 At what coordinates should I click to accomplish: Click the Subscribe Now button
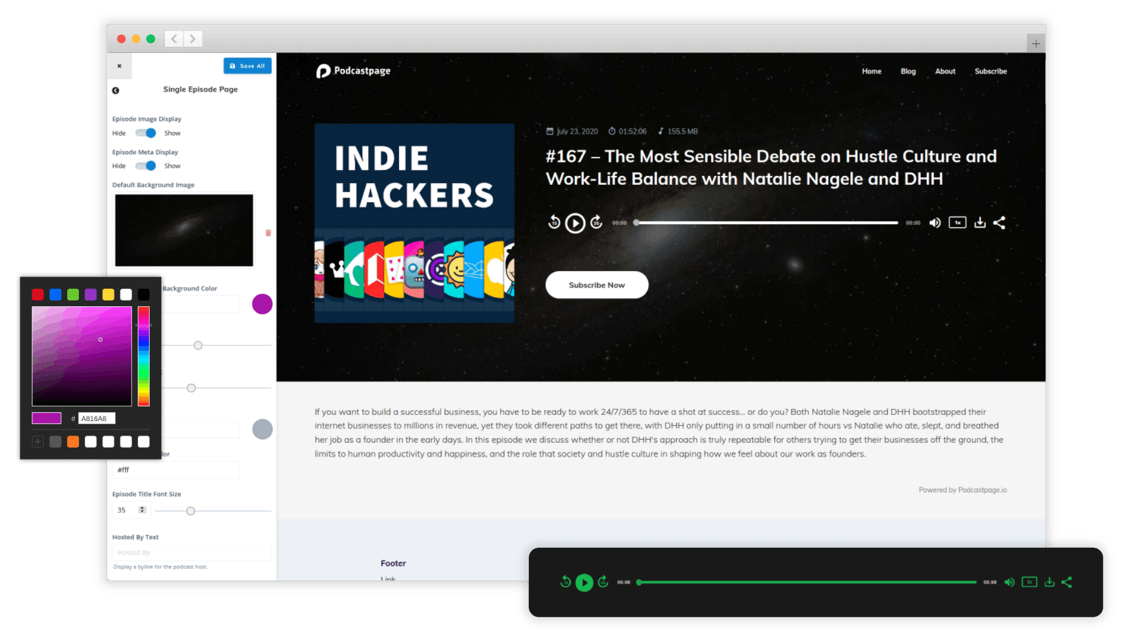point(597,285)
